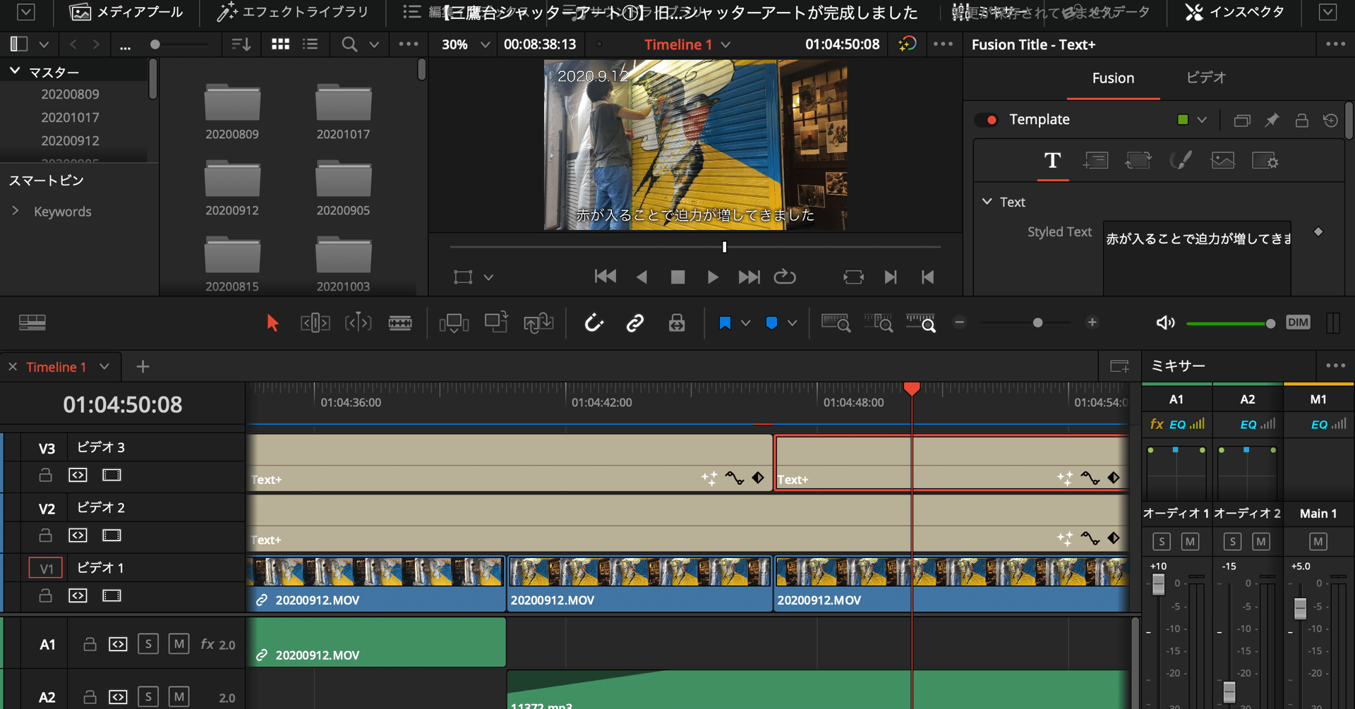
Task: Solo the A2 track in timeline header
Action: (x=147, y=697)
